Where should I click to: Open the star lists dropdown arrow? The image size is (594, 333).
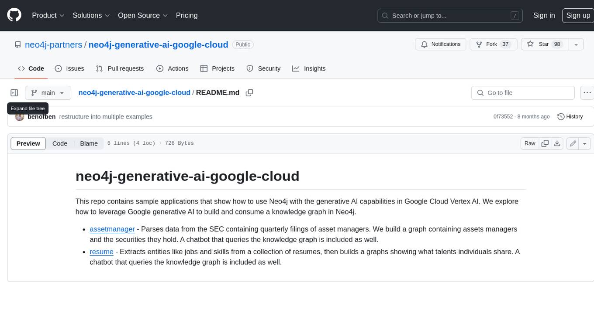pyautogui.click(x=576, y=44)
